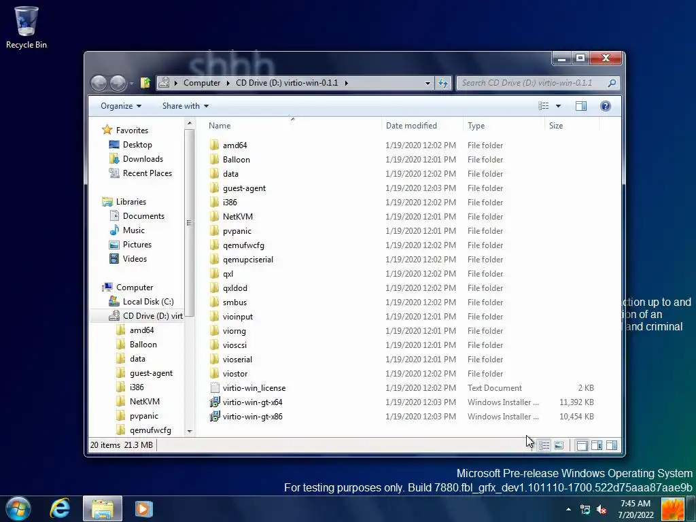Viewport: 696px width, 522px height.
Task: Click the Windows Start orb
Action: [x=18, y=508]
